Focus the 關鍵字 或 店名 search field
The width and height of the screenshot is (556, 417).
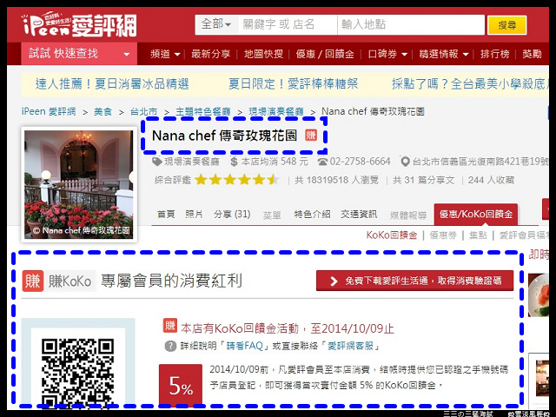[288, 24]
